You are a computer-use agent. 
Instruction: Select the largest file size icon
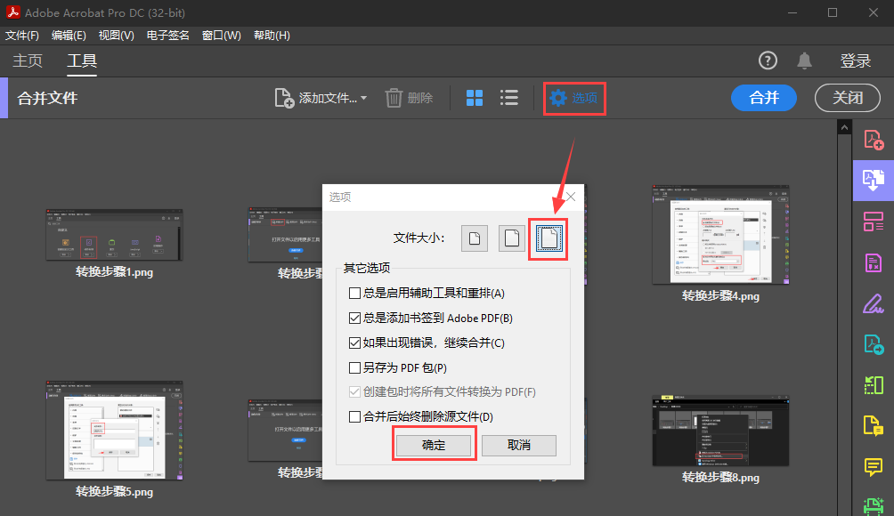[550, 238]
